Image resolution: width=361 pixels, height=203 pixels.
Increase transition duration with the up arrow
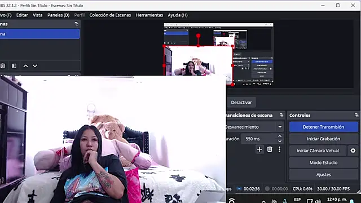[280, 136]
